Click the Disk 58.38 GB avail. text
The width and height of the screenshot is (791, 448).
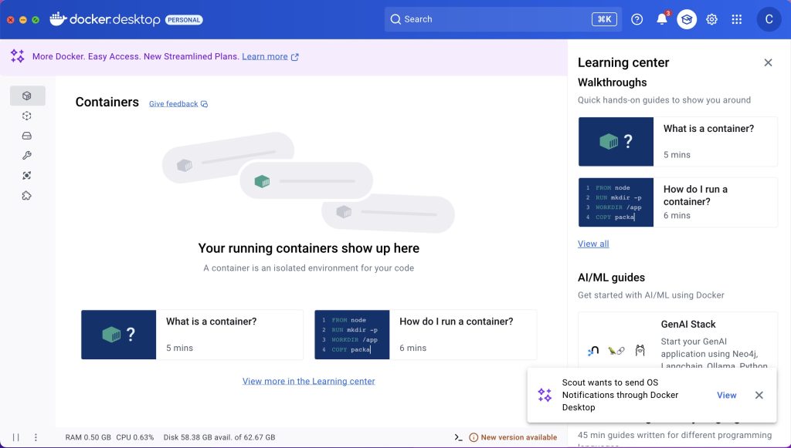[219, 437]
